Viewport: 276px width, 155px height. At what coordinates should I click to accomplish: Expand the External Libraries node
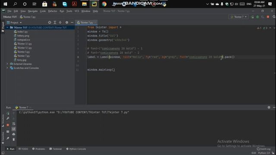7,64
